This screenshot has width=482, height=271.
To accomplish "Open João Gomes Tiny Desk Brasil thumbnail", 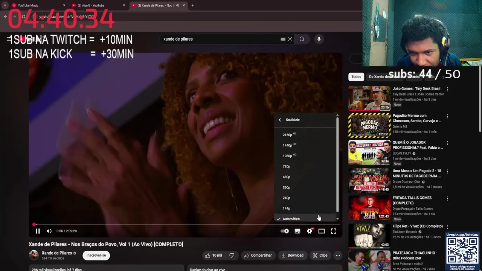I will coord(369,98).
